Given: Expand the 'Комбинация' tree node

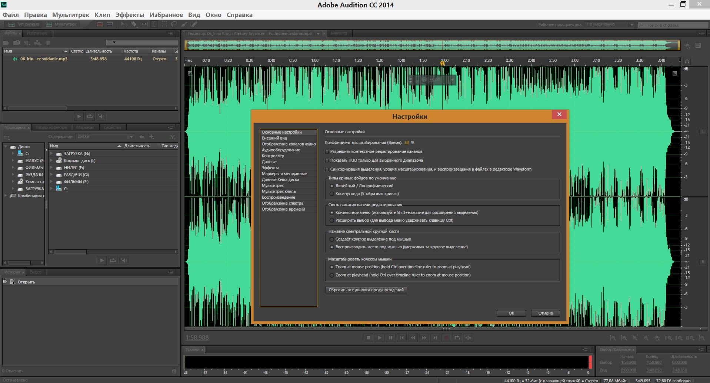Looking at the screenshot, I should 6,196.
